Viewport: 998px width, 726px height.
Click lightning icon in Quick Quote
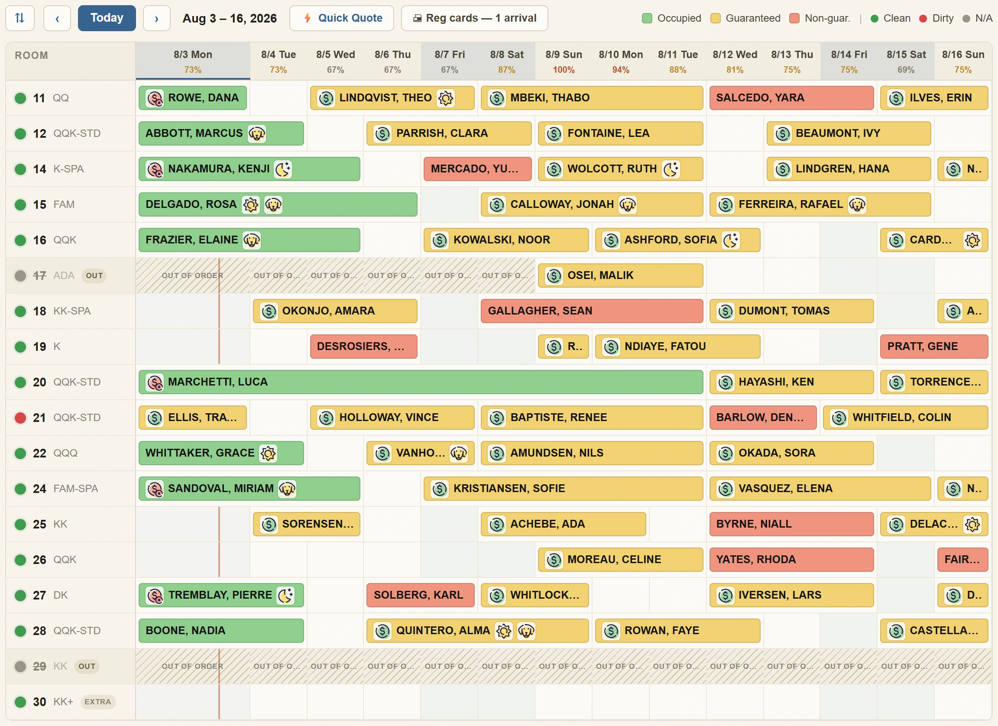pos(308,18)
